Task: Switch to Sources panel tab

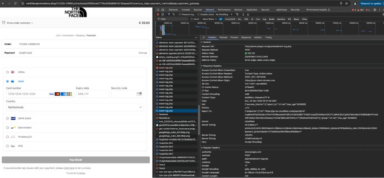Action: [x=198, y=10]
